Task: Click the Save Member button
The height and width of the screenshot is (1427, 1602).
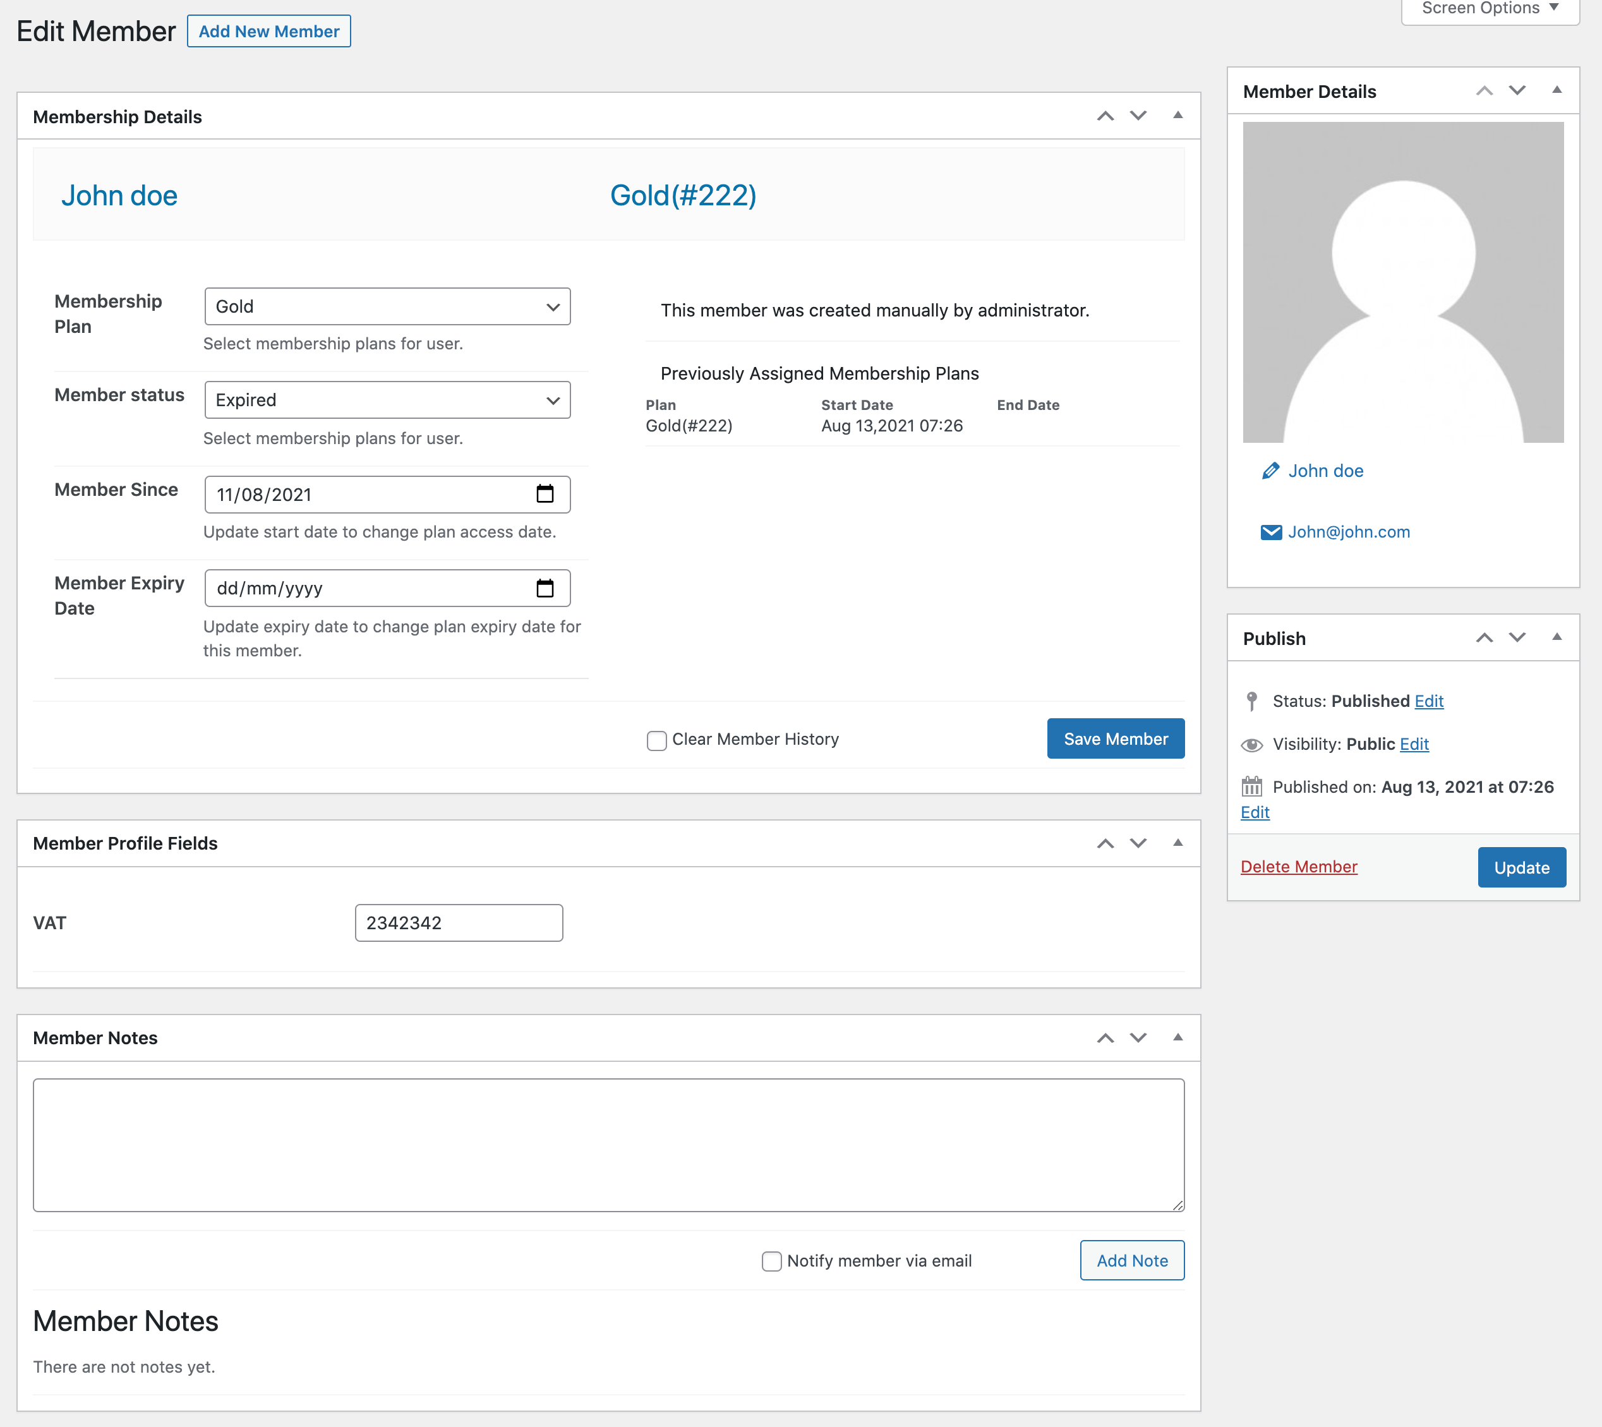Action: point(1115,738)
